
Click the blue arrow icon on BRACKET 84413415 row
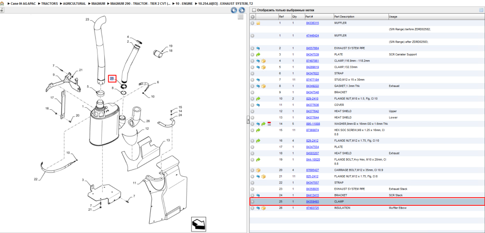pos(258,195)
